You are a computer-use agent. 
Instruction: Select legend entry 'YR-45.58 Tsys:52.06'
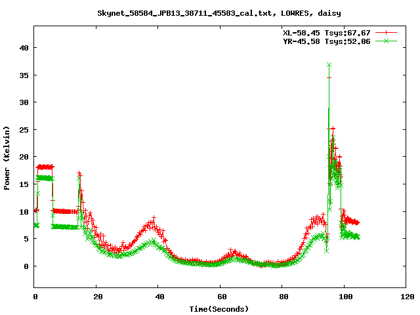tap(327, 41)
